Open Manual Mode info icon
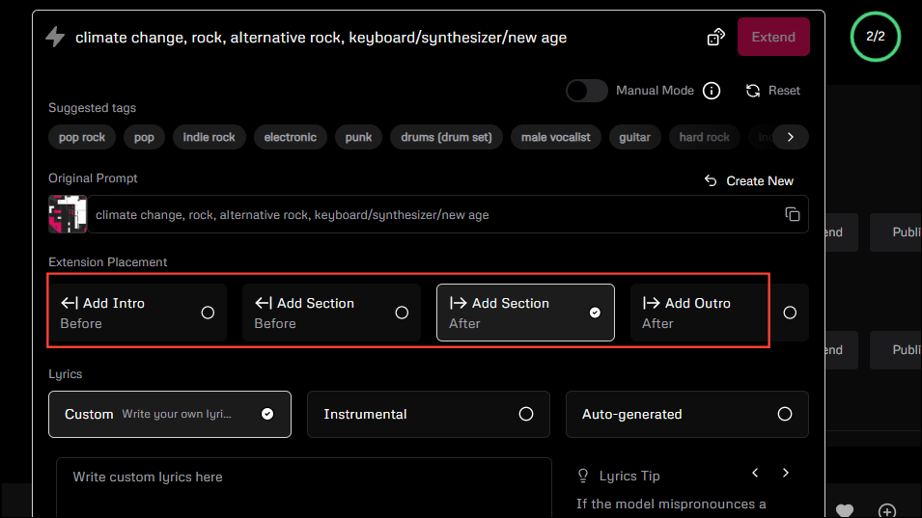 click(x=712, y=91)
